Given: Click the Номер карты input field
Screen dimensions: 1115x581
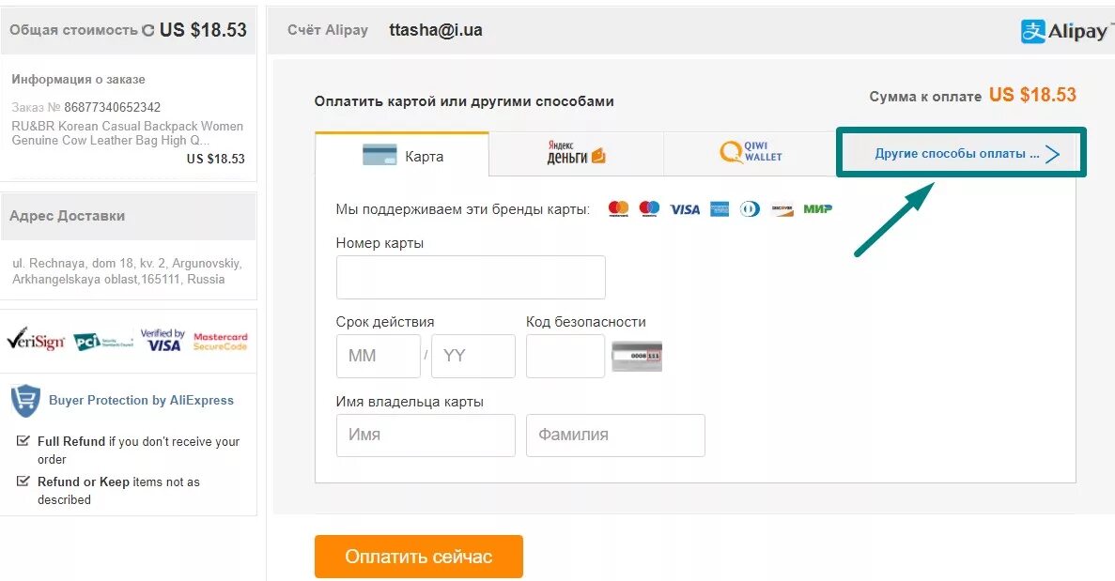Looking at the screenshot, I should point(471,278).
